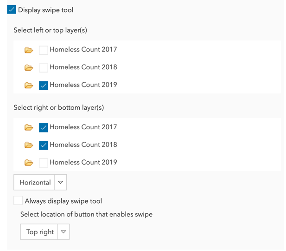The image size is (286, 251).
Task: Click the Always display swipe tool label
Action: pos(63,201)
